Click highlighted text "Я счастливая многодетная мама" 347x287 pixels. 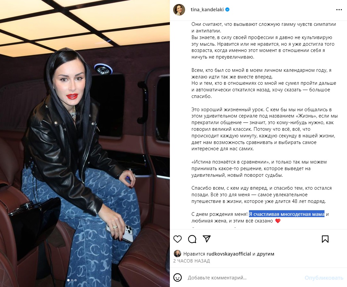point(287,214)
